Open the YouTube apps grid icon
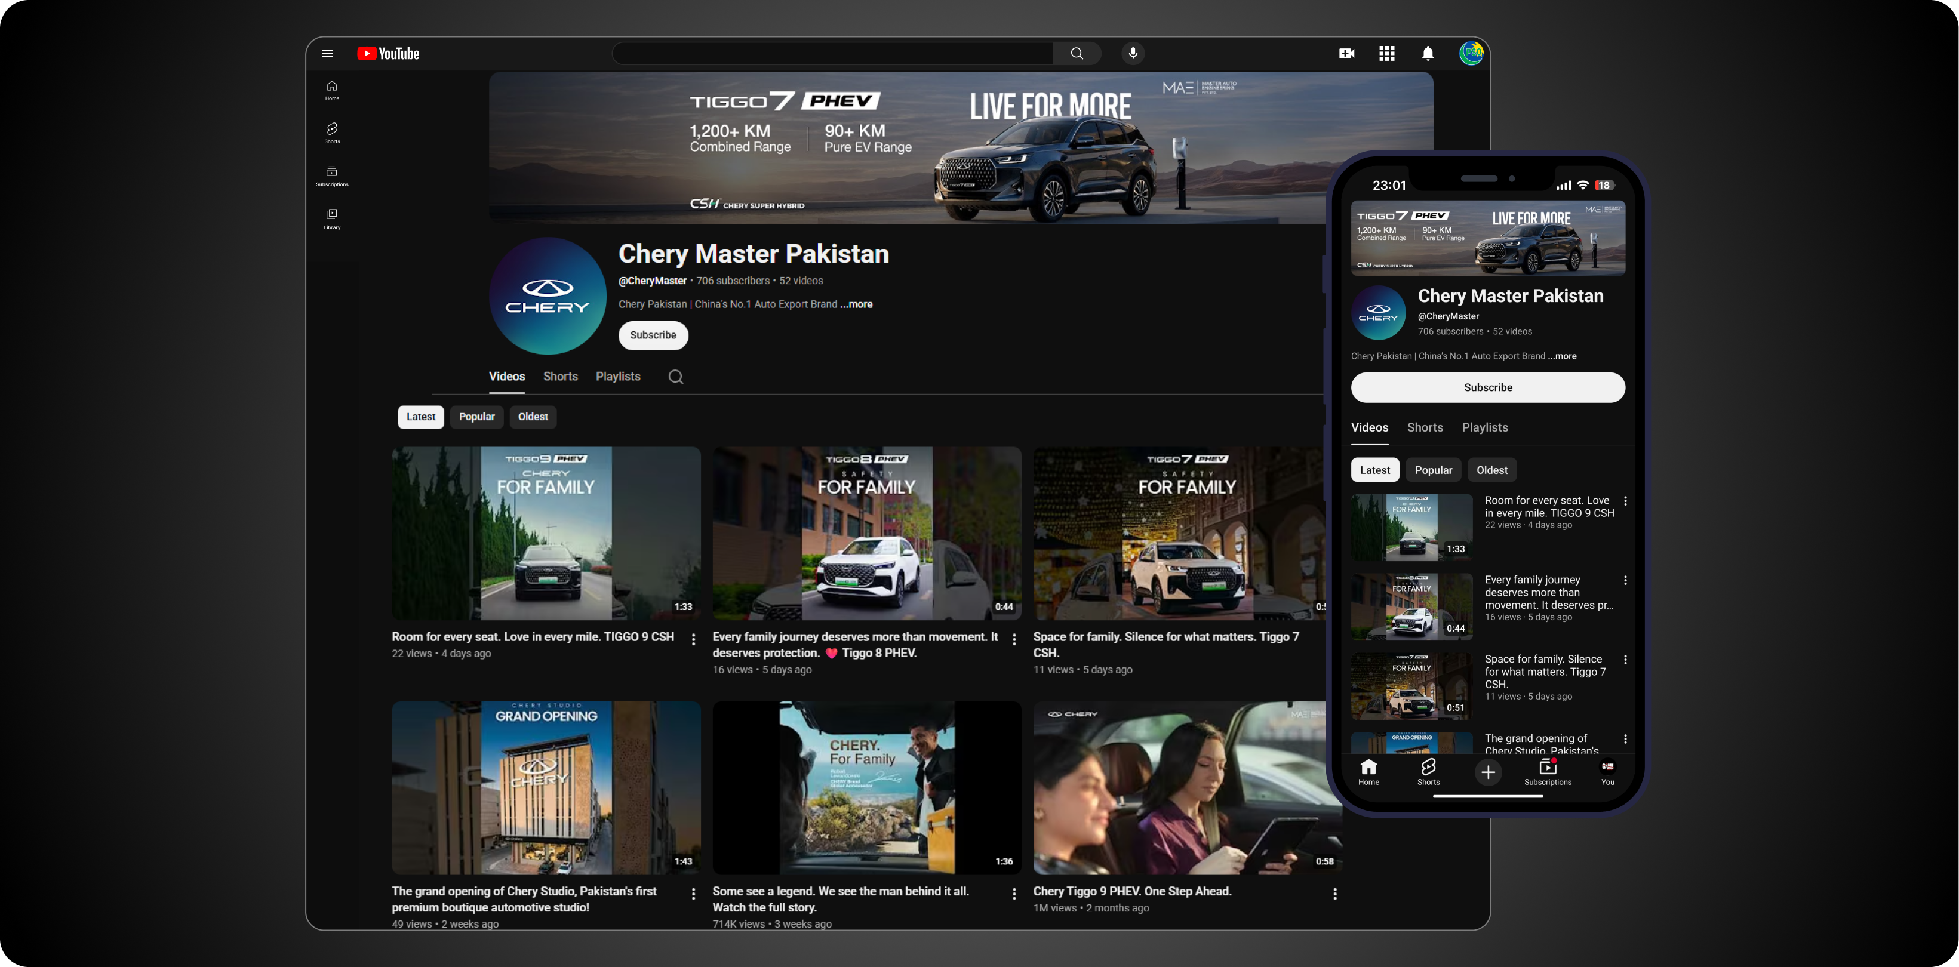This screenshot has width=1959, height=967. [1387, 53]
